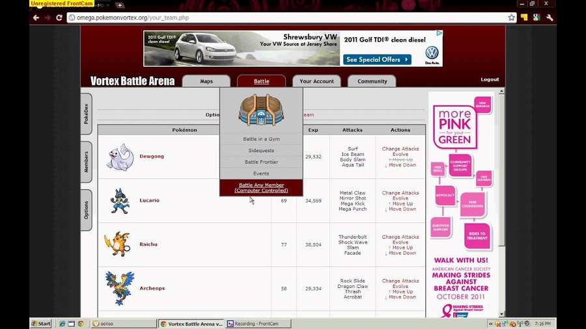Expand the Community menu tab
This screenshot has height=329, width=586.
[x=372, y=81]
